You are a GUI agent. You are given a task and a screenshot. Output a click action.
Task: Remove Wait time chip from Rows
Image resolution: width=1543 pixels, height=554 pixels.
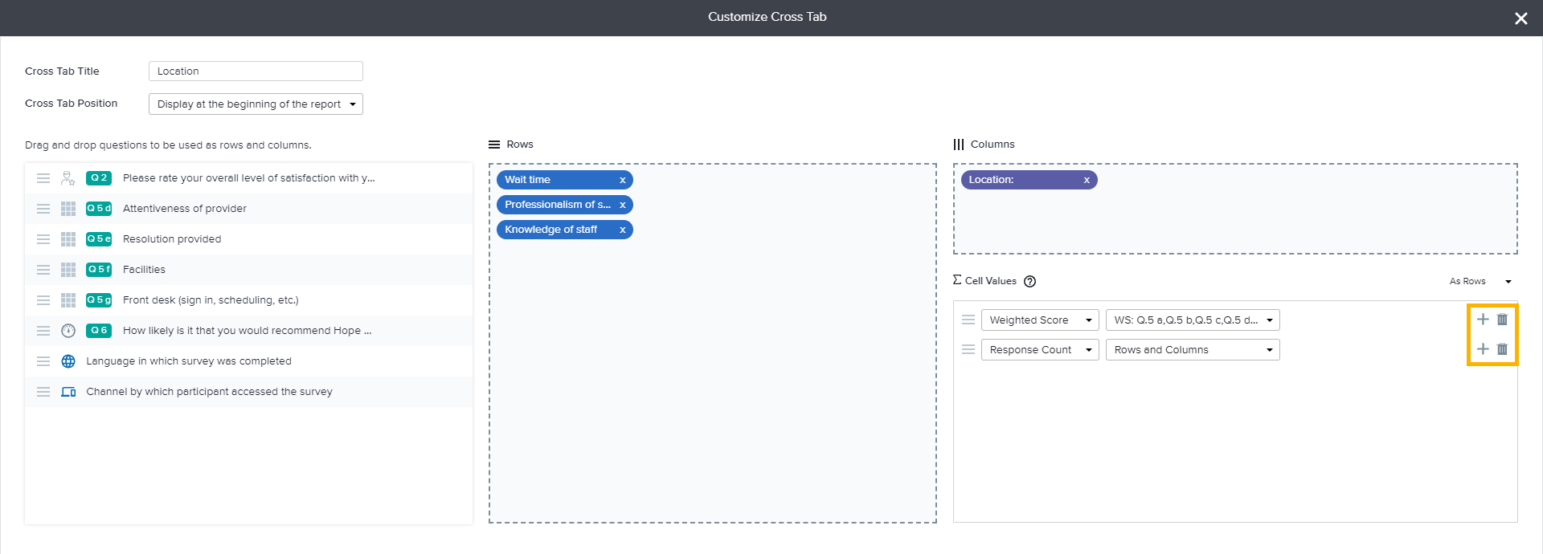pos(622,181)
